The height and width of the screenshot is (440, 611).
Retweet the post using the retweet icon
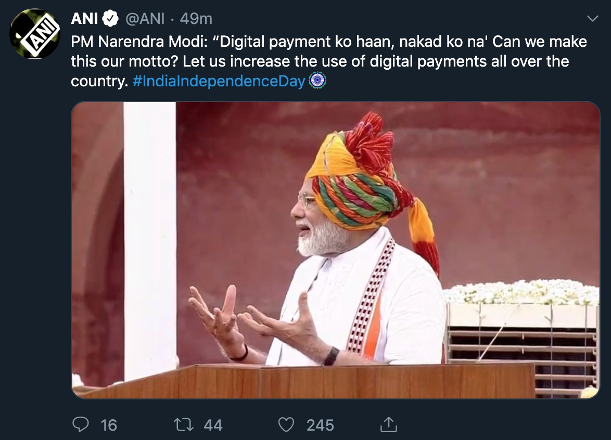click(x=184, y=425)
